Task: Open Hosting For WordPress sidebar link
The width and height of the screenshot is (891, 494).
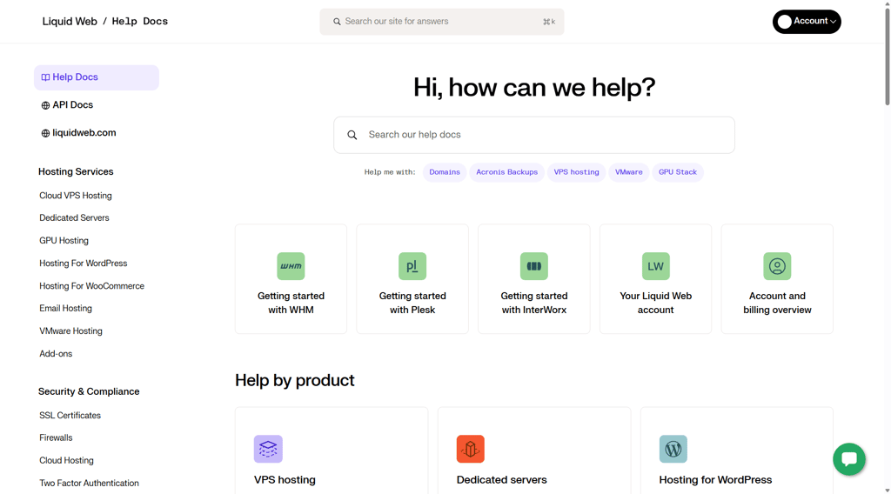Action: [x=83, y=263]
